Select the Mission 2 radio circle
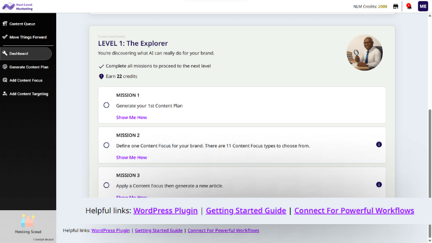 (106, 145)
